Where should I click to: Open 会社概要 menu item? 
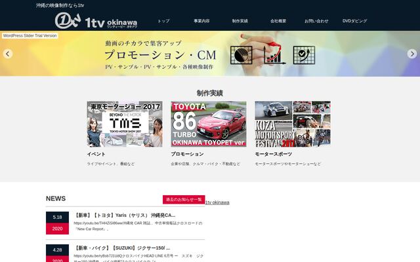coord(278,21)
